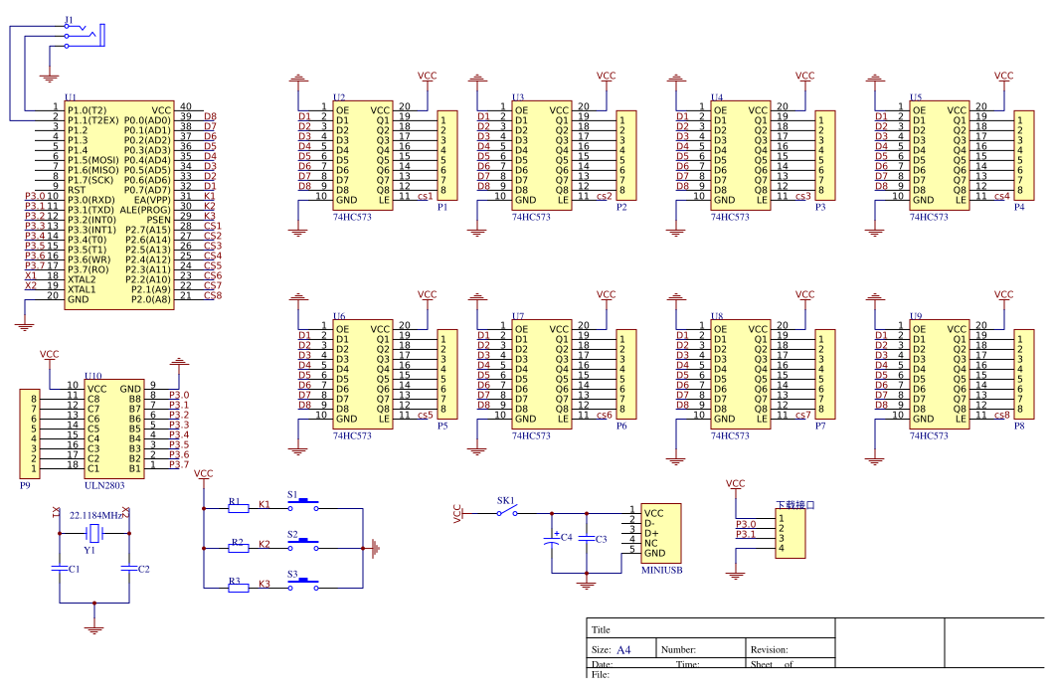Click the P1.0(T2) pin label on U1
This screenshot has height=691, width=1054.
(87, 110)
